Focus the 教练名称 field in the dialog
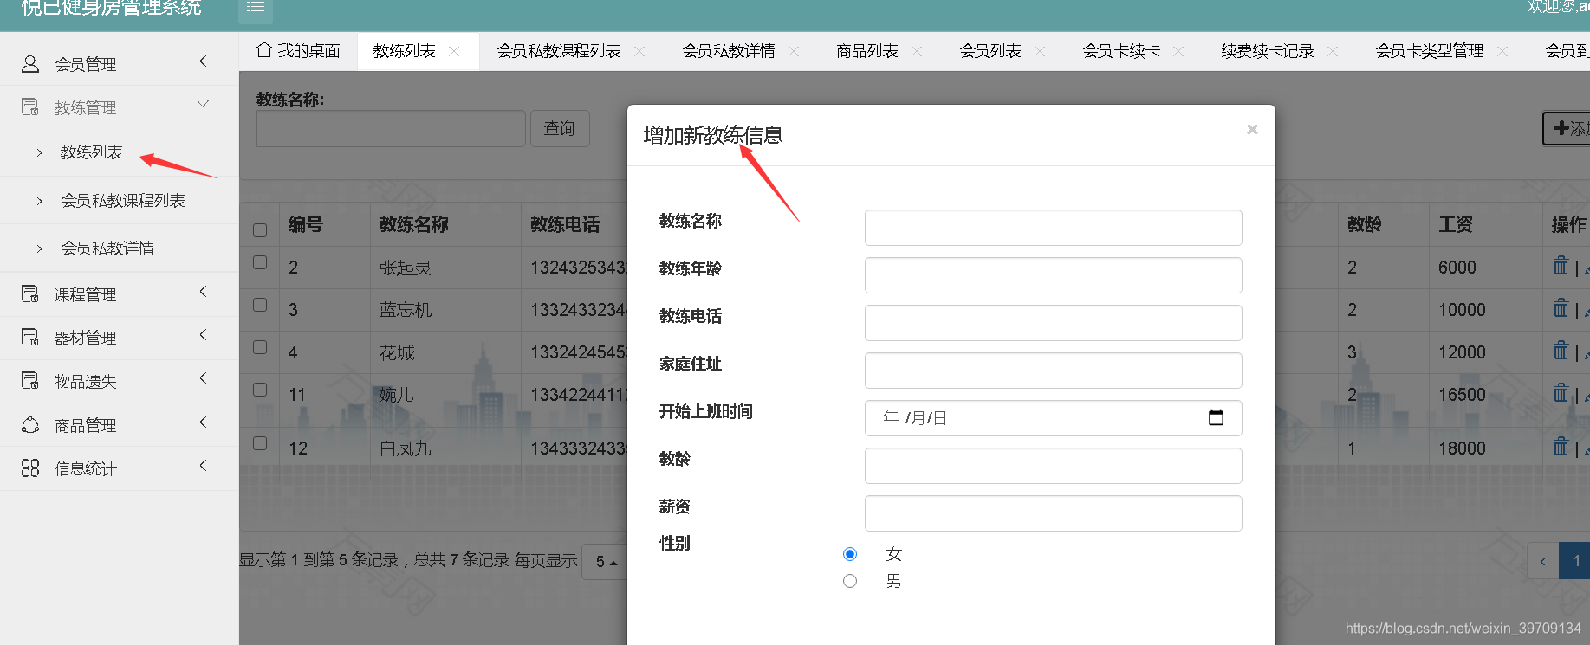Image resolution: width=1590 pixels, height=645 pixels. [x=1053, y=228]
